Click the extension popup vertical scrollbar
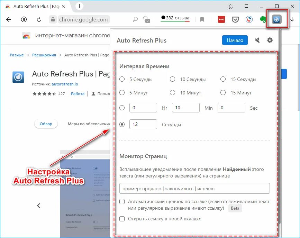 coord(280,126)
